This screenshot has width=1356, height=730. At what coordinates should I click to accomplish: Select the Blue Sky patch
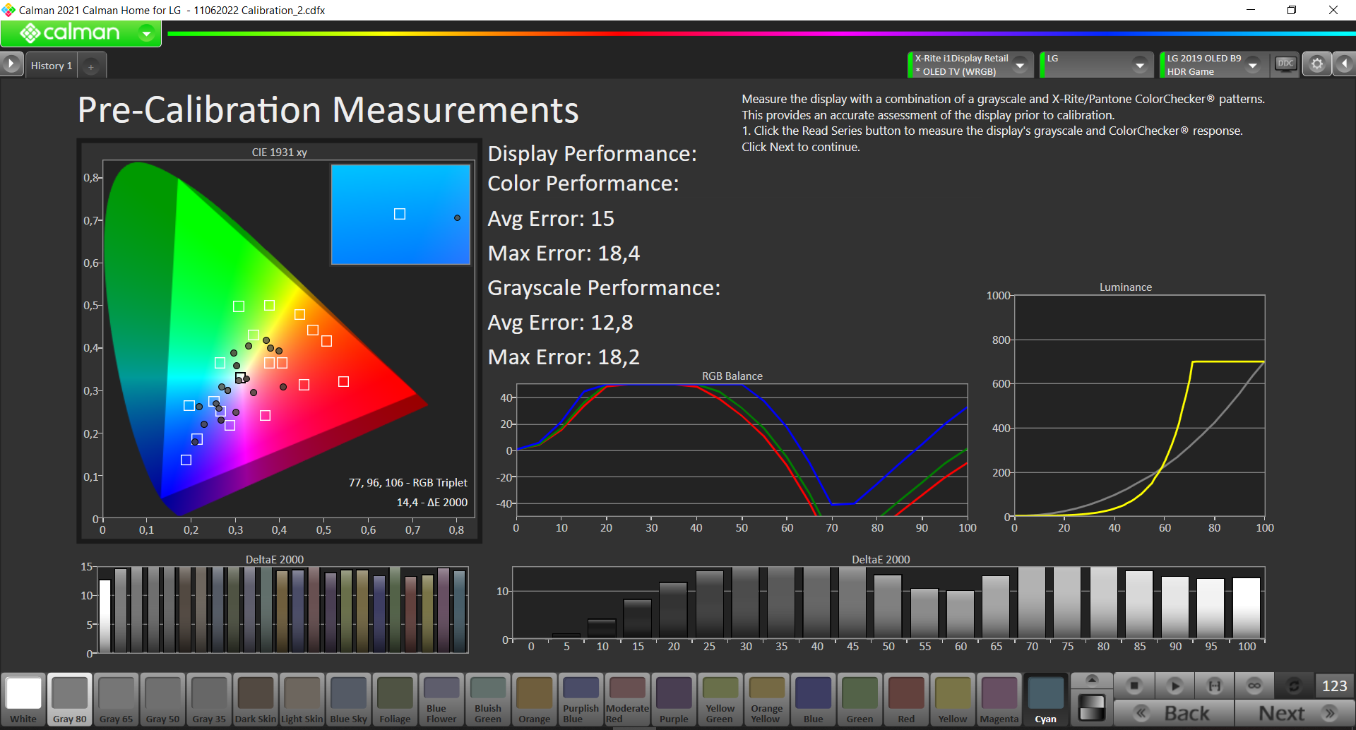coord(349,700)
